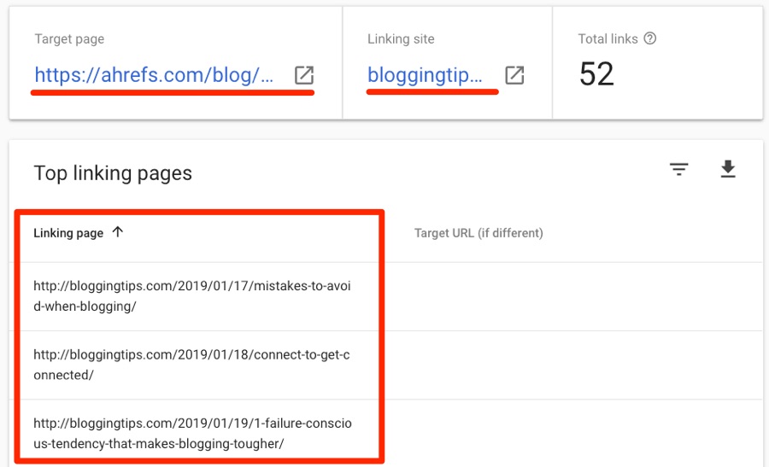Click the Top linking pages heading
The image size is (769, 467).
click(113, 173)
